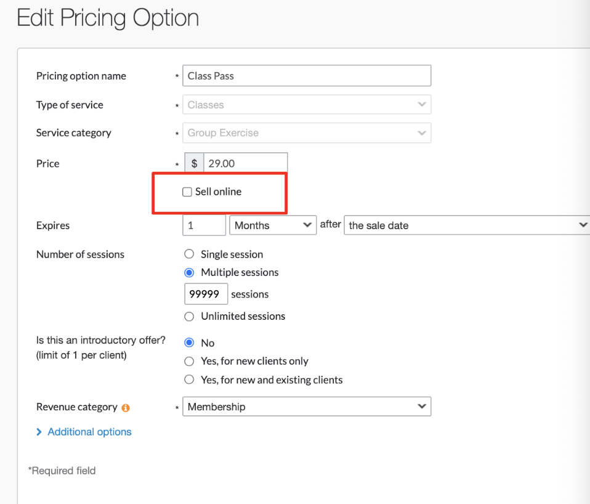
Task: Click the Price input showing 29.00
Action: [244, 163]
